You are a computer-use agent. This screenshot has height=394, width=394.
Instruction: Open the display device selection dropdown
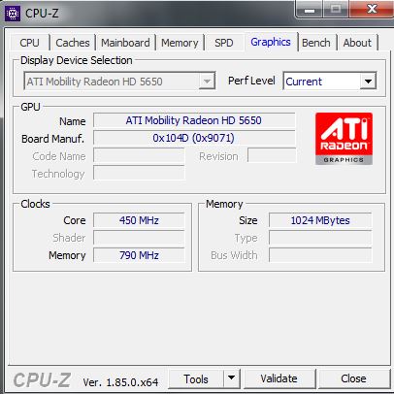(119, 82)
